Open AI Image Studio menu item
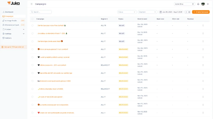Screen dimensions: 213x119 pos(14,21)
